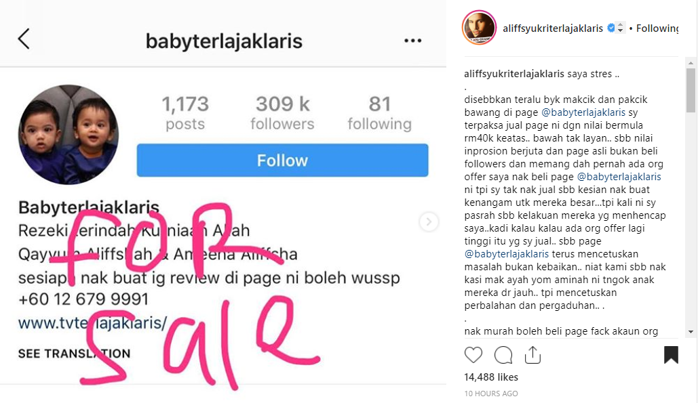View the 81 following list
The width and height of the screenshot is (698, 403).
point(380,113)
